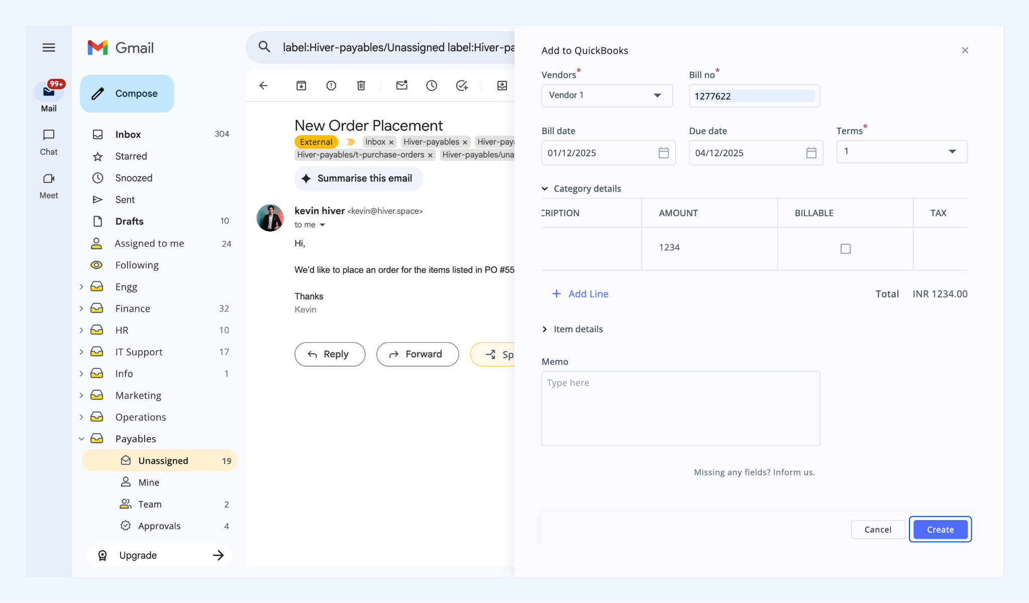Open the Due date calendar picker
The height and width of the screenshot is (603, 1029).
[811, 153]
